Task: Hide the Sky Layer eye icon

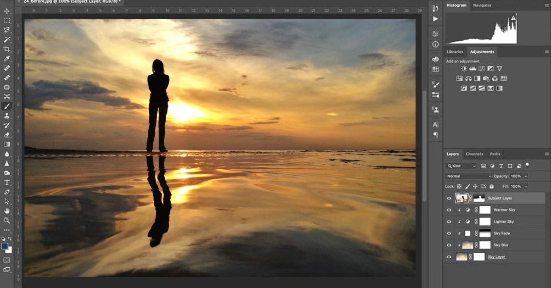Action: point(449,257)
